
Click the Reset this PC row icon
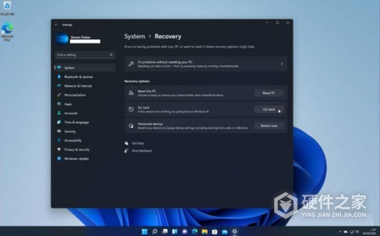click(x=131, y=93)
